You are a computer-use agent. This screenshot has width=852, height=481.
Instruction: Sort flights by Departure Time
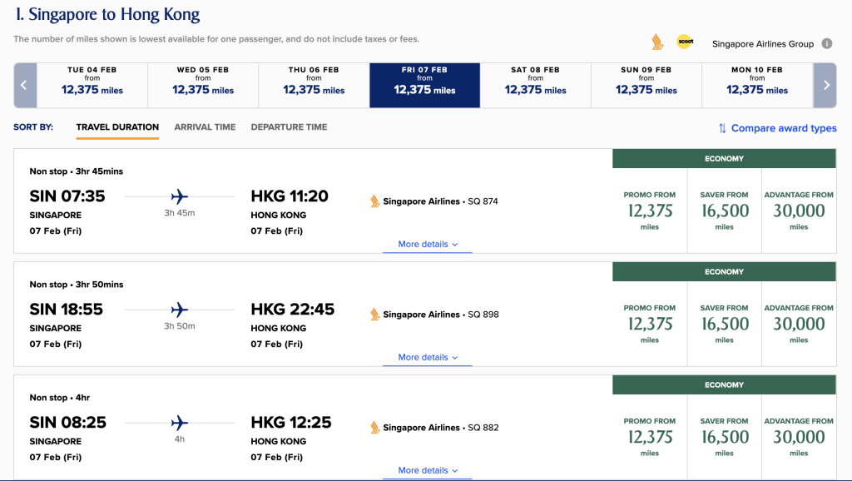click(289, 127)
